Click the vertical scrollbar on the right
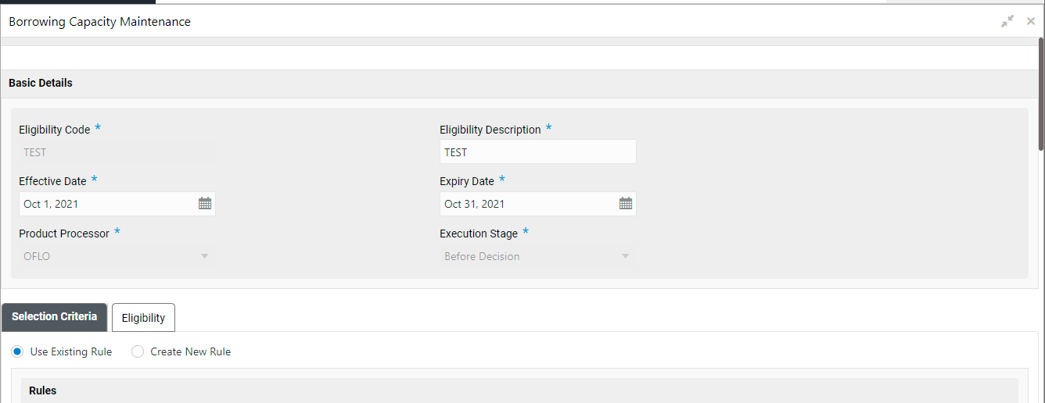Image resolution: width=1045 pixels, height=403 pixels. [1041, 94]
